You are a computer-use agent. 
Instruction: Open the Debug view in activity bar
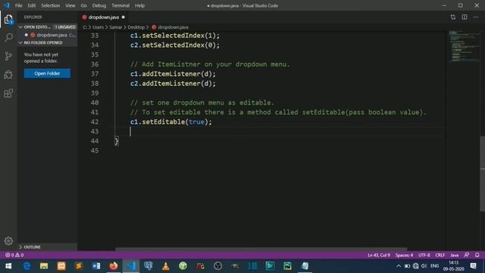pyautogui.click(x=8, y=74)
